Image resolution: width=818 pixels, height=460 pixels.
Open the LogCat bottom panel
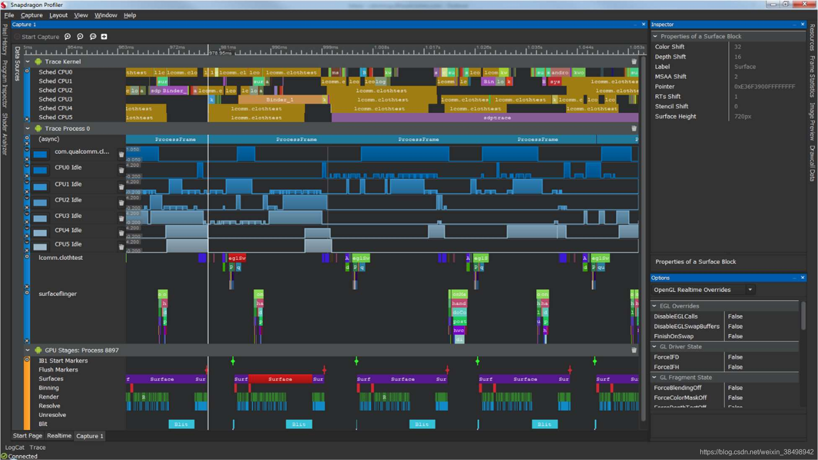click(15, 447)
